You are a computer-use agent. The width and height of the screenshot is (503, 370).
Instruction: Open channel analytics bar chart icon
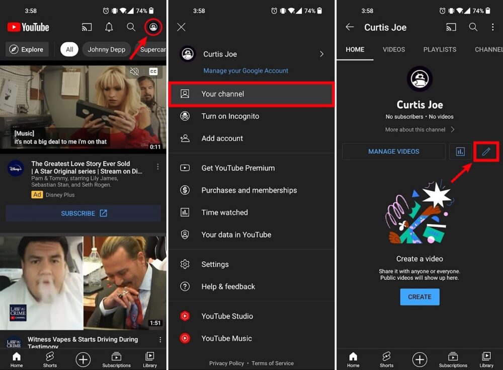(x=460, y=152)
